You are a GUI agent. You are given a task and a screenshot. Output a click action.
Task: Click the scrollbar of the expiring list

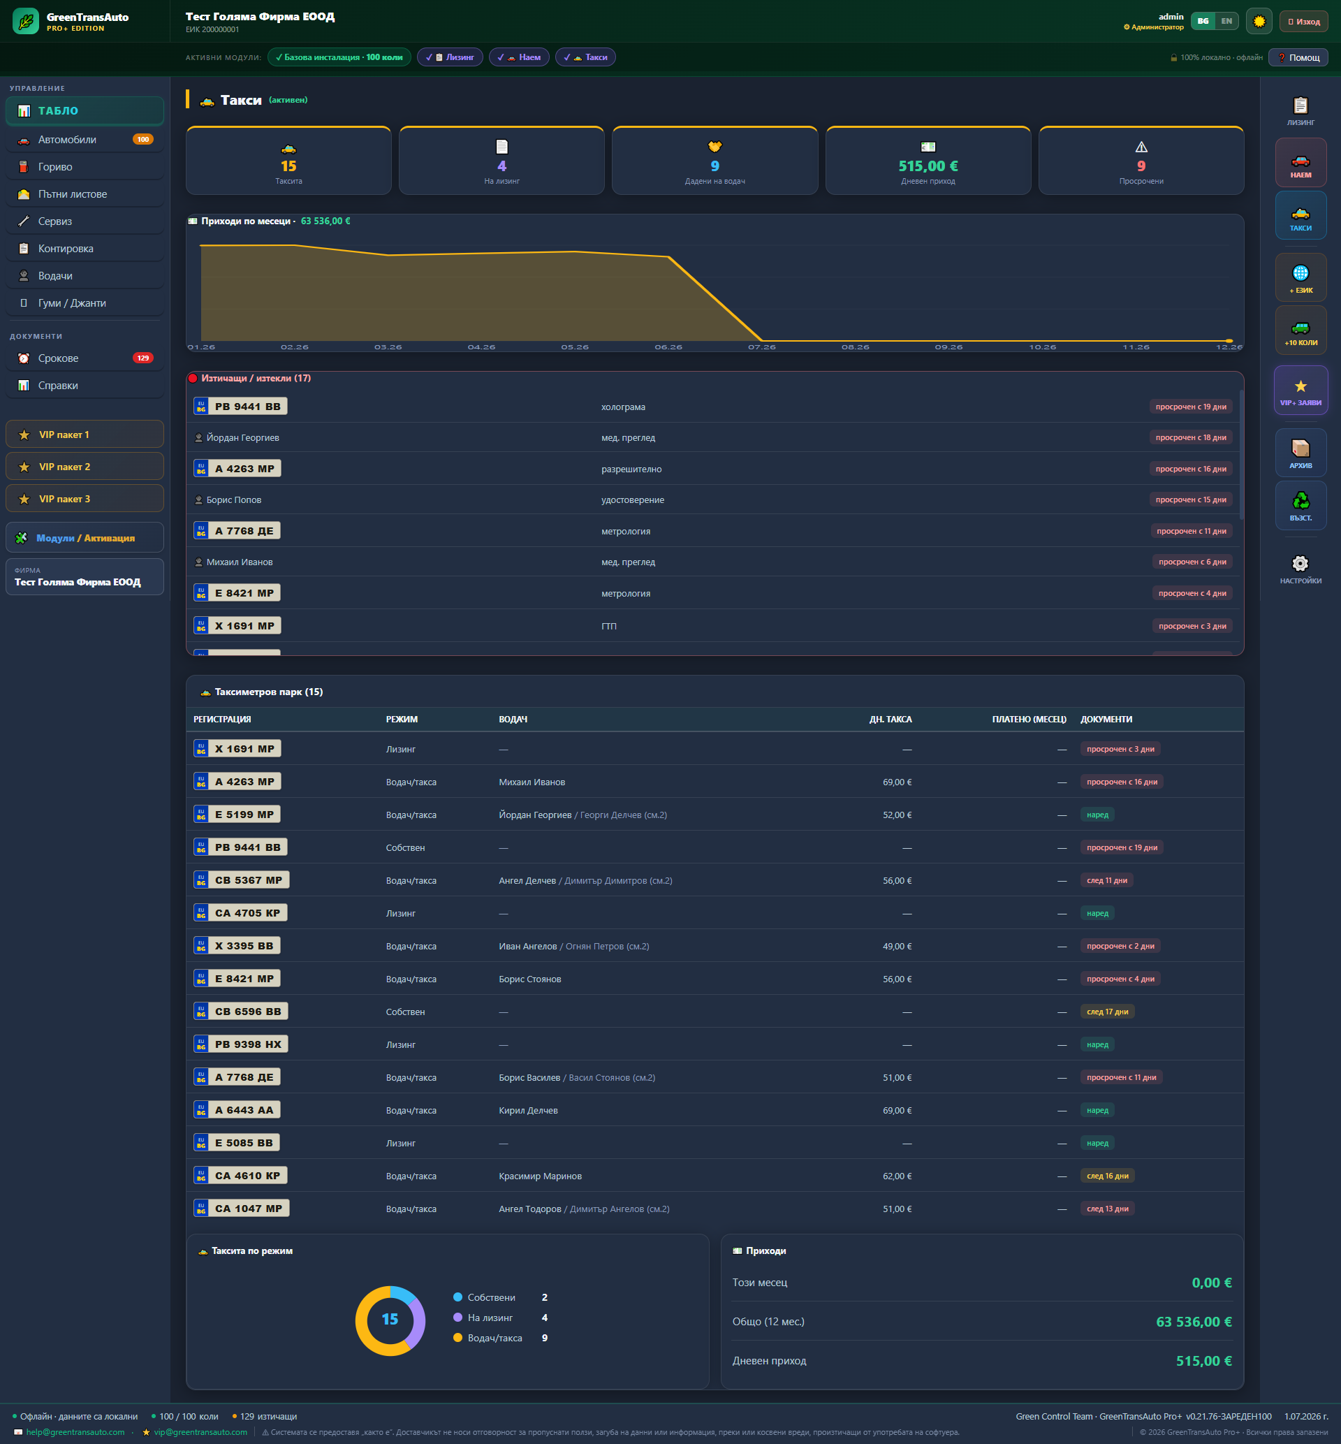click(1241, 454)
